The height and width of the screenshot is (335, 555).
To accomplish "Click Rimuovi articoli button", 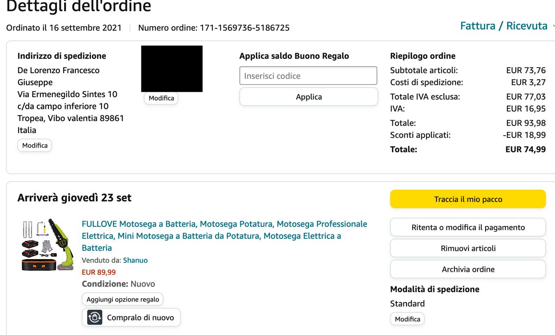I will [x=468, y=248].
